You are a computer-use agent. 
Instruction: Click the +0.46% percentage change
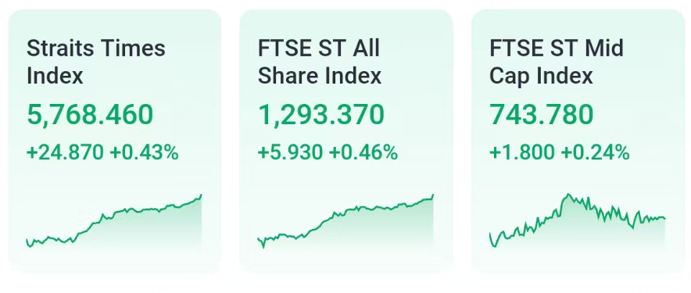coord(363,153)
